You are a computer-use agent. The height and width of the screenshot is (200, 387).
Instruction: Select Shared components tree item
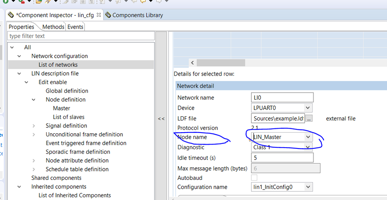point(56,178)
